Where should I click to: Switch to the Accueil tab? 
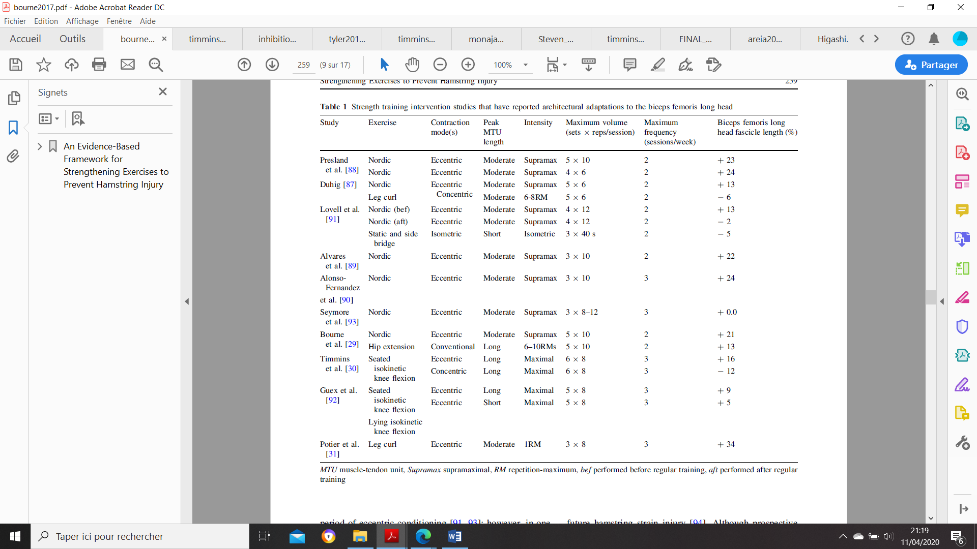point(25,39)
